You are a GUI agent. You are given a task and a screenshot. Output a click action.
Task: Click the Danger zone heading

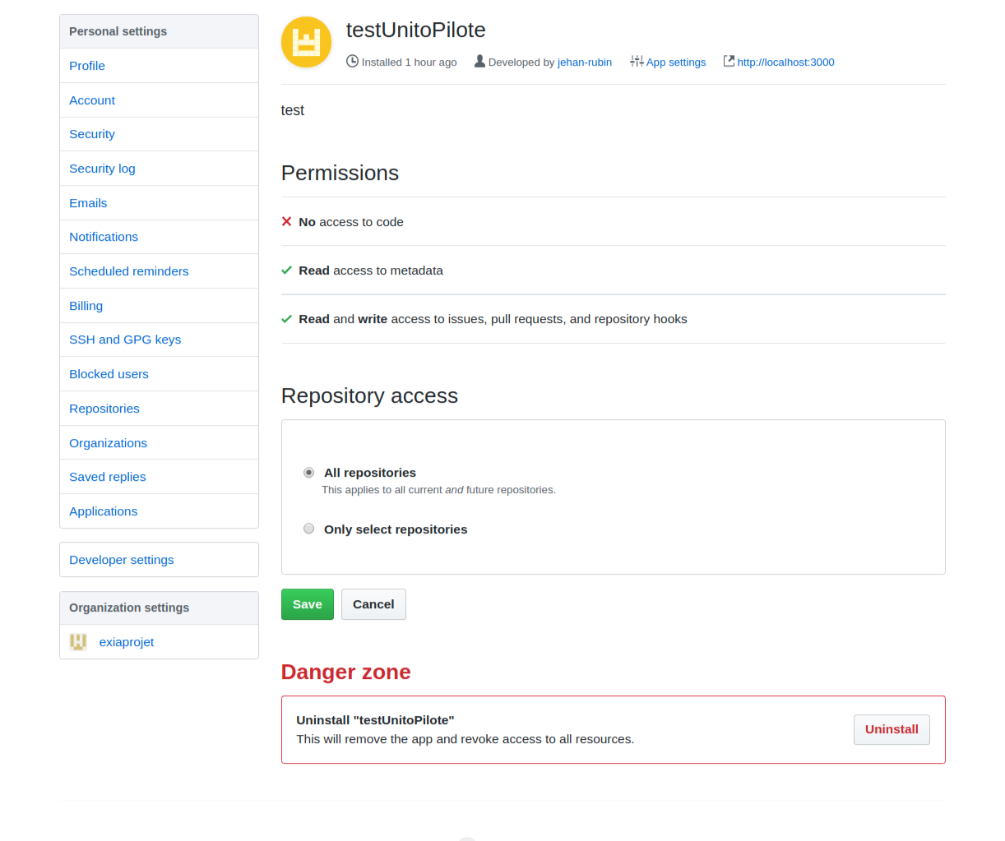pos(346,672)
